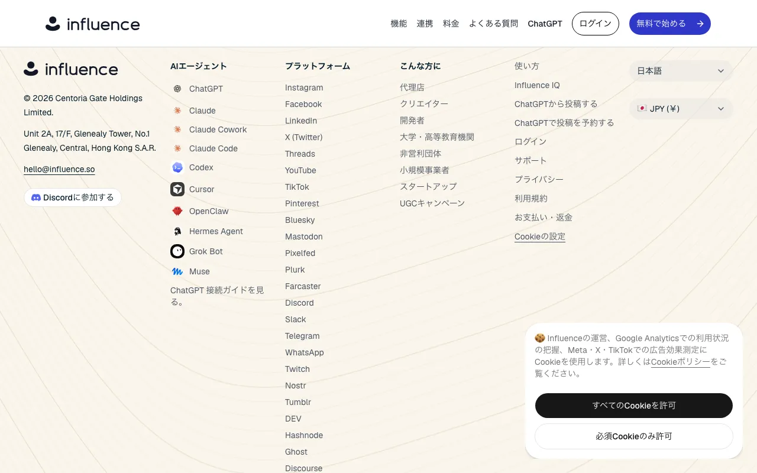Open the Telegram platform link

click(x=302, y=336)
